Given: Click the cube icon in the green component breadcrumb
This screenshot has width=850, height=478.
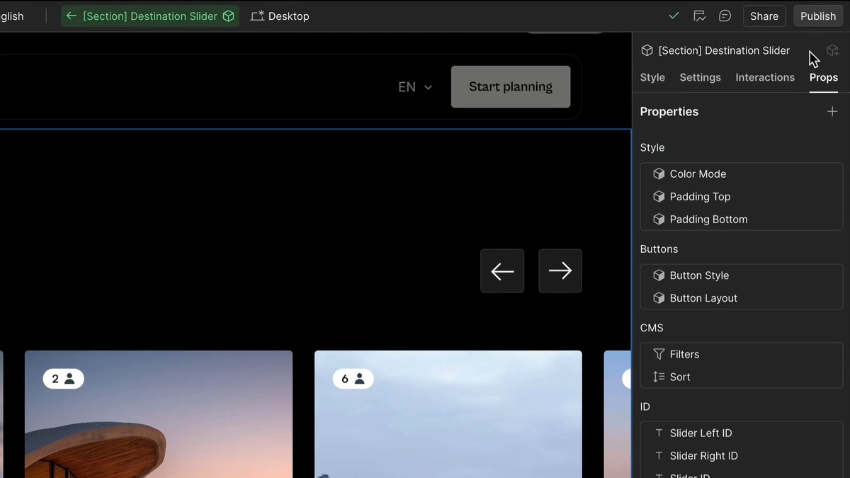Looking at the screenshot, I should (x=228, y=16).
